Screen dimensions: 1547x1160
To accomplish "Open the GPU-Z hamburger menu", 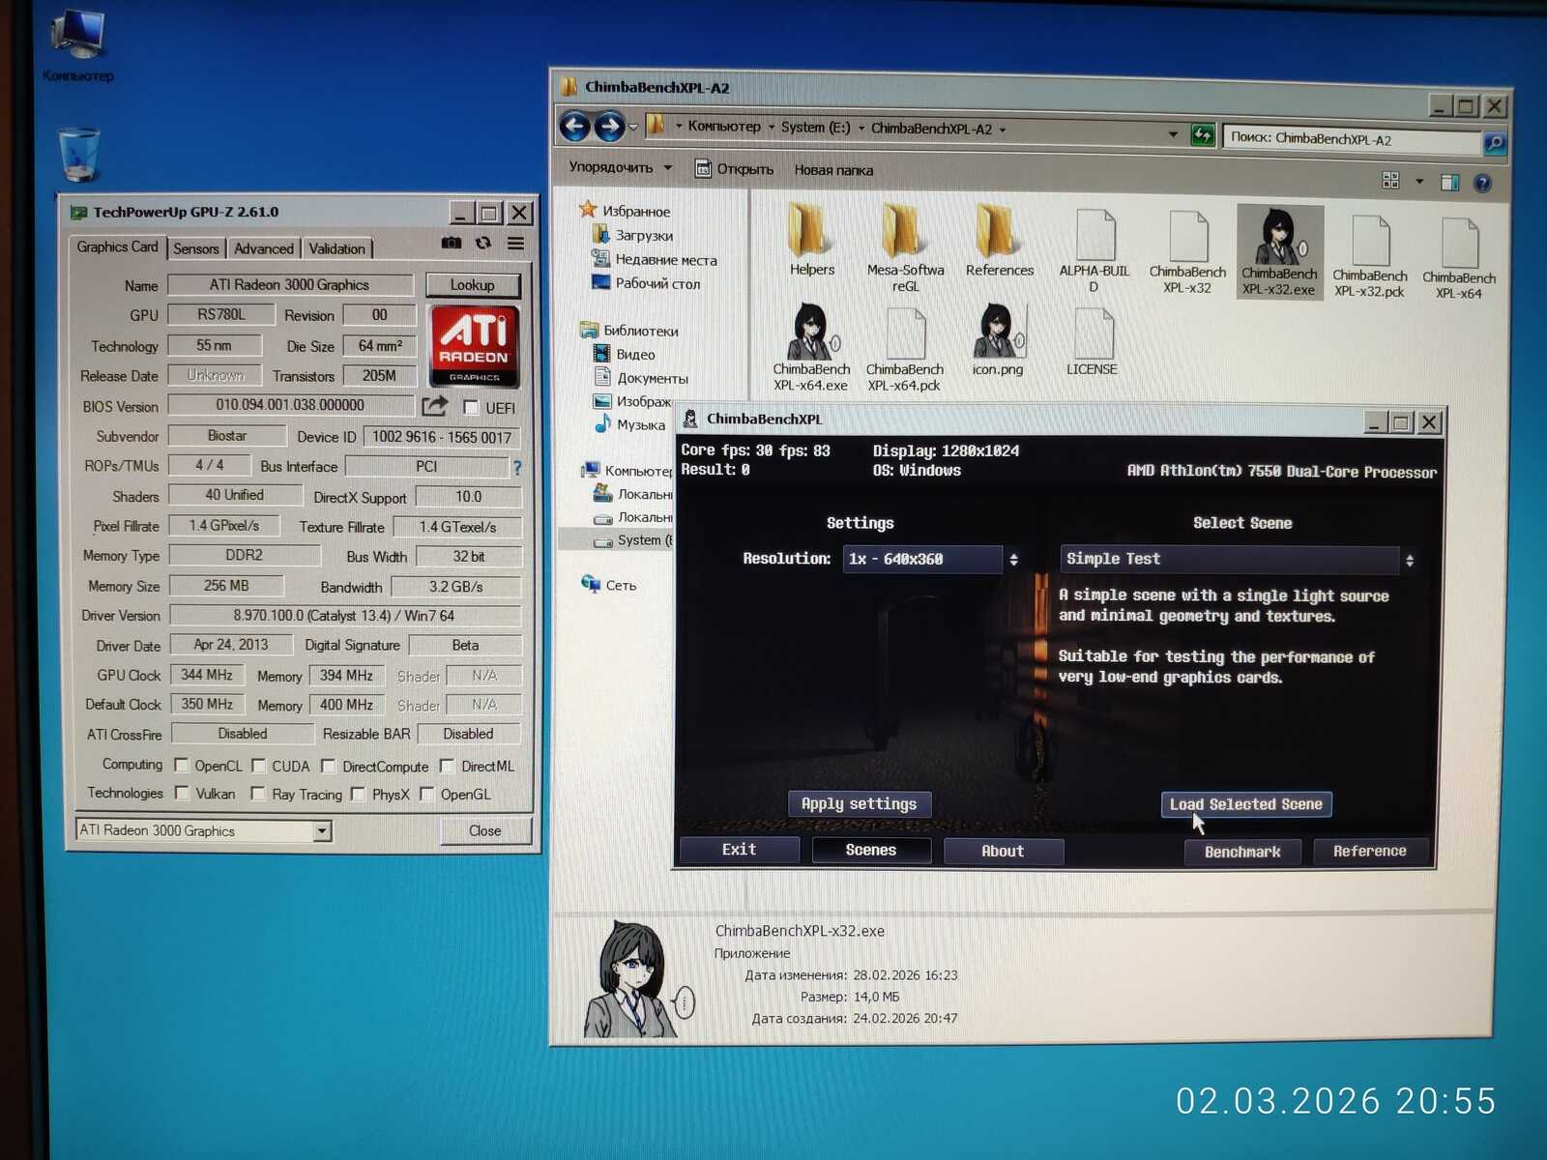I will [516, 243].
